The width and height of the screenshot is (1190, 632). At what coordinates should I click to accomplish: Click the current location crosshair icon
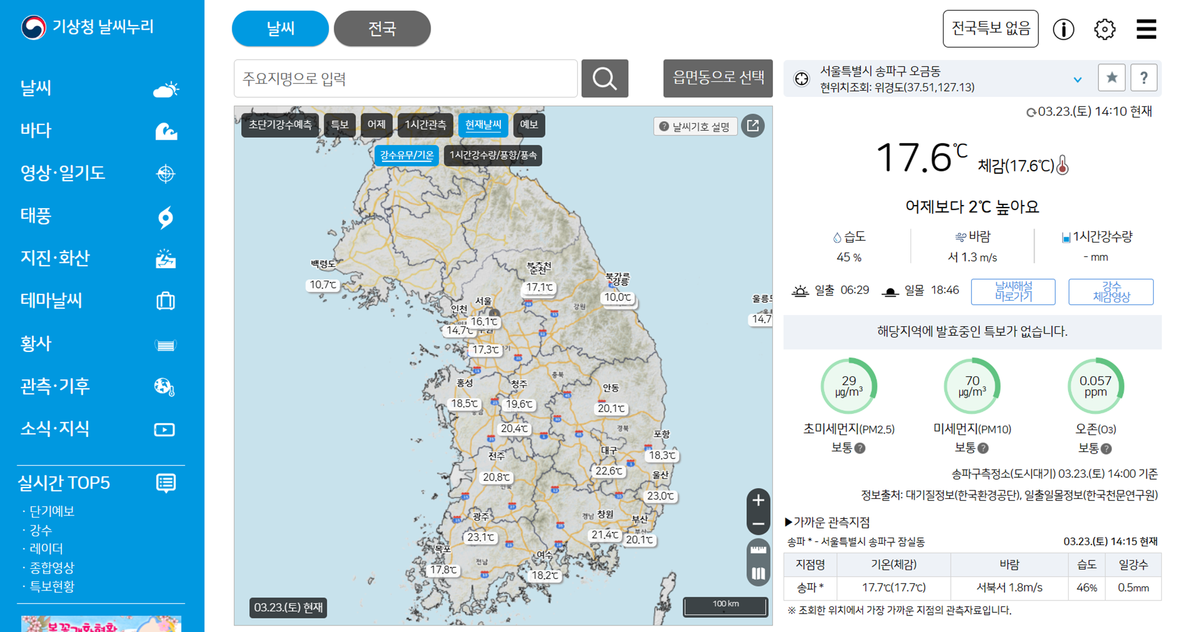click(801, 78)
